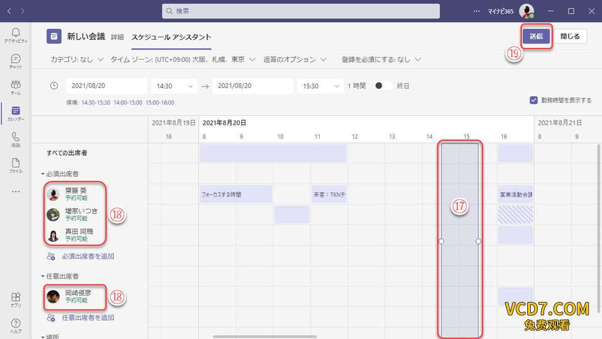Open settings and more menu in title bar

[477, 11]
